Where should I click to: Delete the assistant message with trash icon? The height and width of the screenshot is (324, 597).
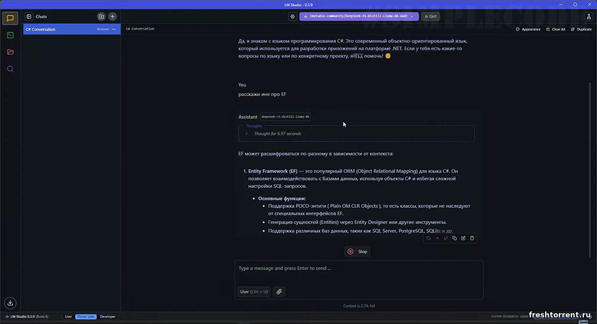click(x=472, y=238)
